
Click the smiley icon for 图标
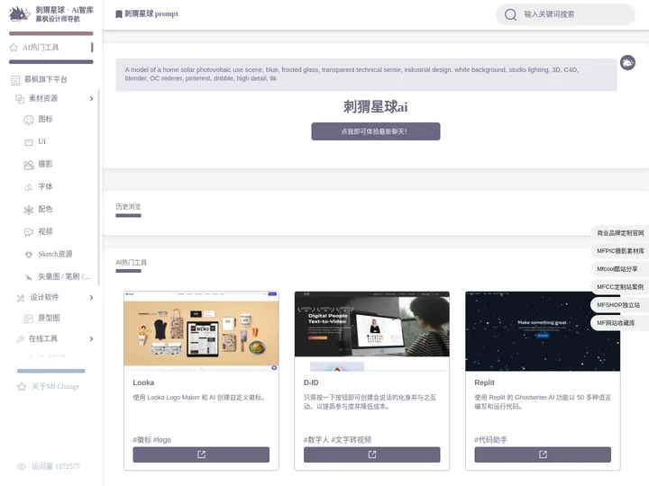29,120
